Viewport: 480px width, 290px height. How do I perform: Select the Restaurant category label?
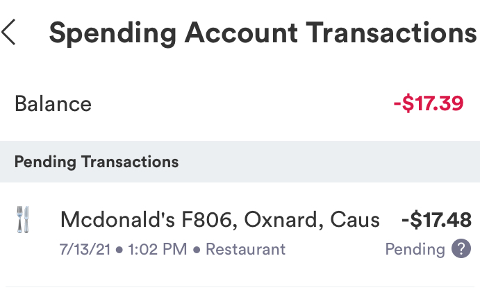(245, 249)
